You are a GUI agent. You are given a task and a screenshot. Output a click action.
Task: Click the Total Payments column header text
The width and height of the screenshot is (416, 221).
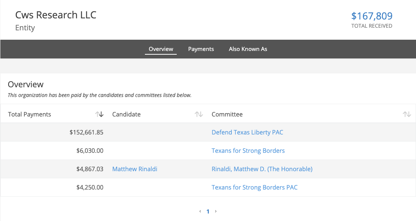tap(30, 114)
